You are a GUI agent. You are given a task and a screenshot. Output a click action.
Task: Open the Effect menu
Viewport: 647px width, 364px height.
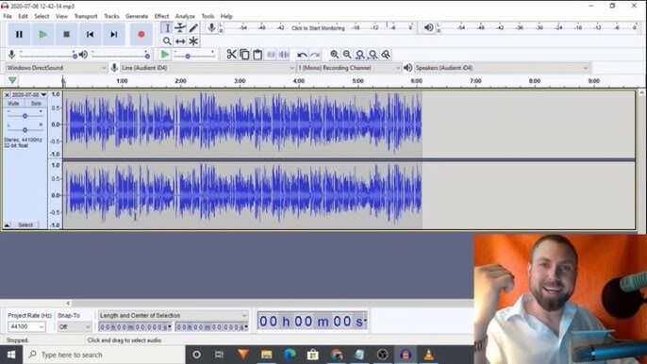[x=161, y=16]
